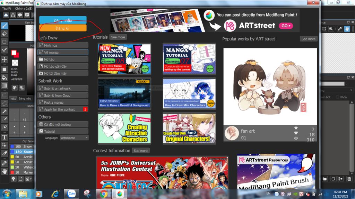Select the Dot/shape rectangle tool
The height and width of the screenshot is (199, 355).
point(4,42)
